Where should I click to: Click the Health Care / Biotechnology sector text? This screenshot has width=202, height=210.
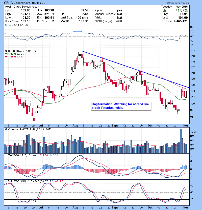22,7
